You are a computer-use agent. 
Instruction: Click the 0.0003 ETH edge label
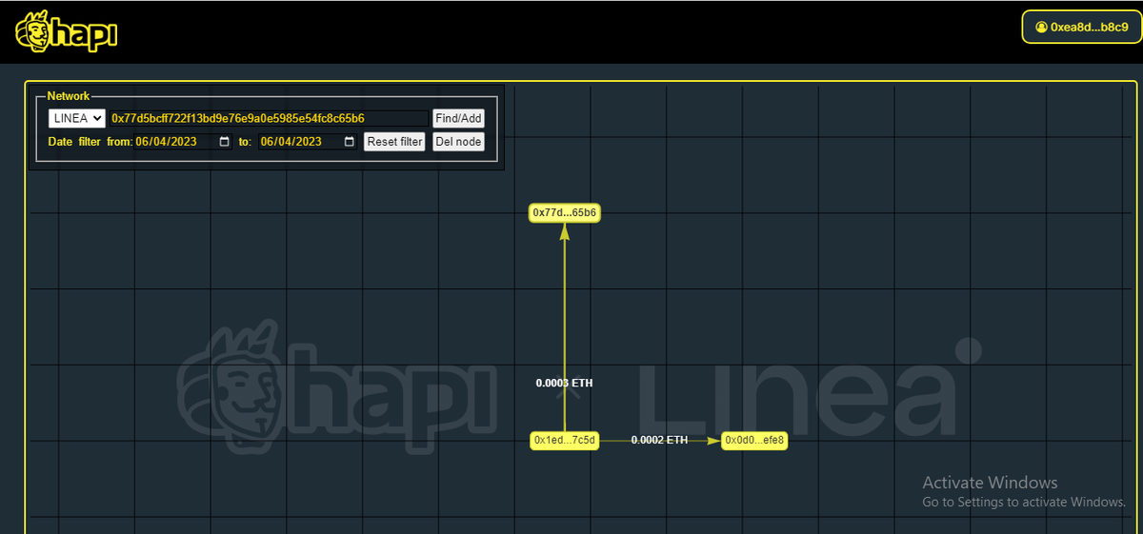pyautogui.click(x=564, y=383)
